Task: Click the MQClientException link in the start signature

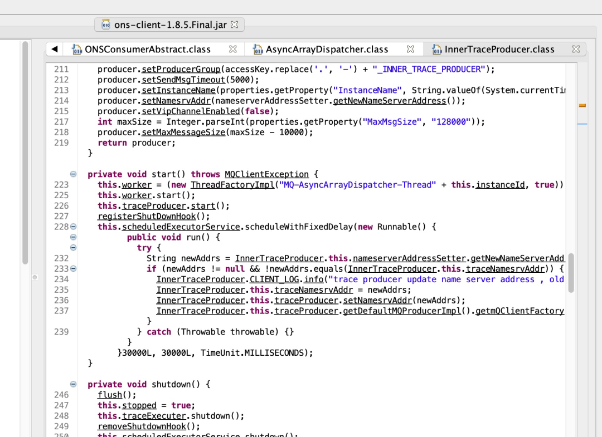Action: 266,174
